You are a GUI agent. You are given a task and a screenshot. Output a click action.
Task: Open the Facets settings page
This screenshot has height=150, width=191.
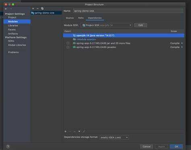point(12,30)
